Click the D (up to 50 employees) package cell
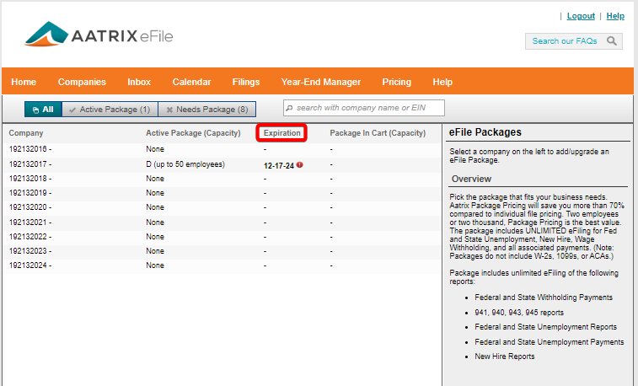 (x=185, y=164)
